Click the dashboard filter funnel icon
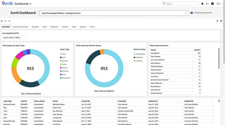Image resolution: width=225 pixels, height=125 pixels. pos(217,21)
